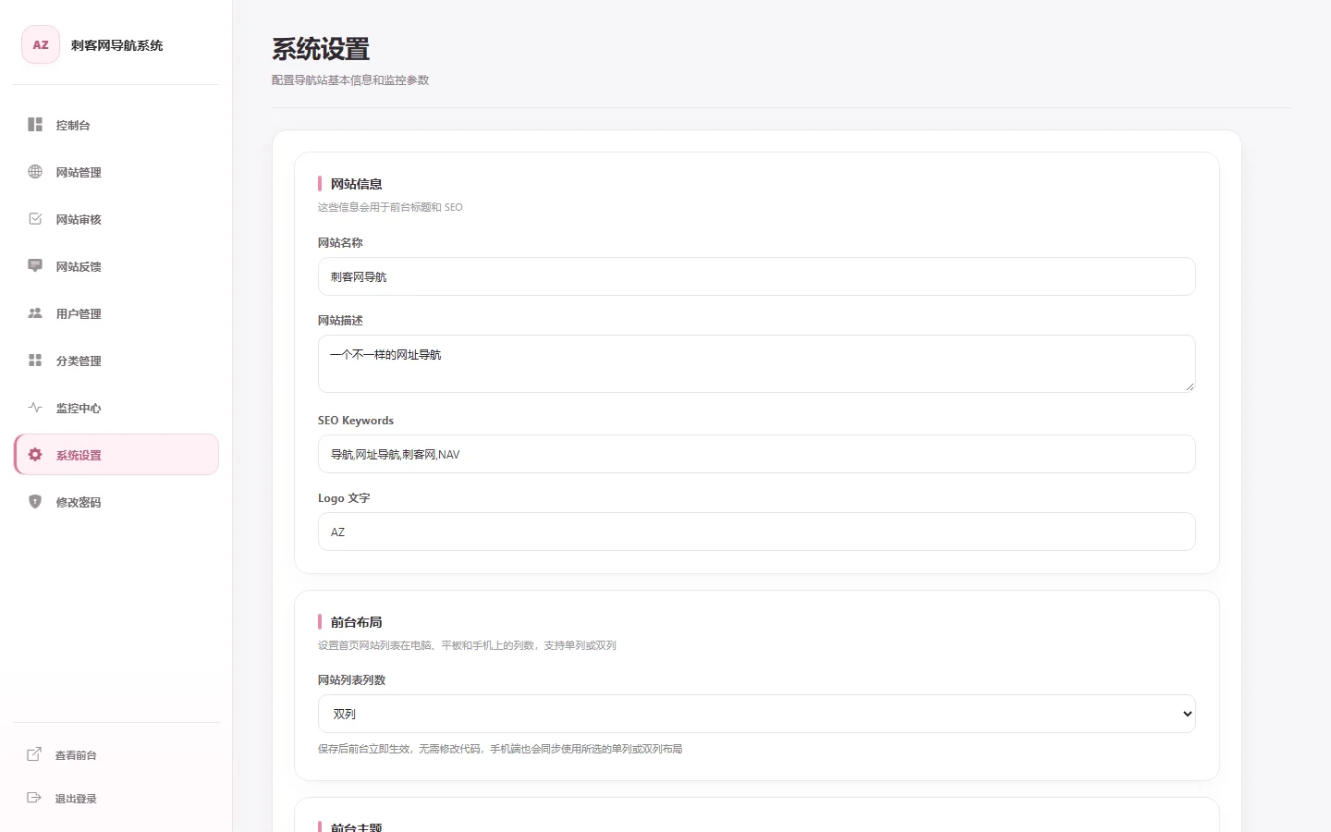Open 修改密码 in the sidebar
Viewport: 1331px width, 832px height.
pos(116,502)
